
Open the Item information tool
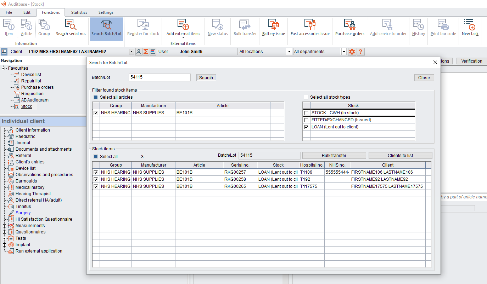[9, 27]
